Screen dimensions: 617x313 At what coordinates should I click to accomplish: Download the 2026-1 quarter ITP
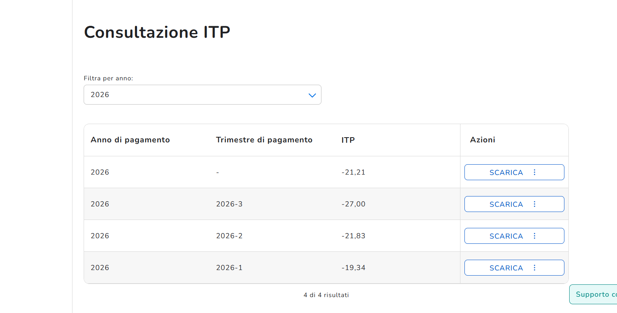coord(506,268)
